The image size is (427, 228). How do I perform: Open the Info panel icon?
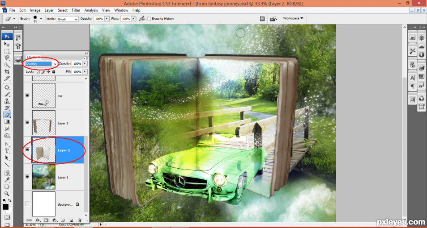tap(422, 54)
